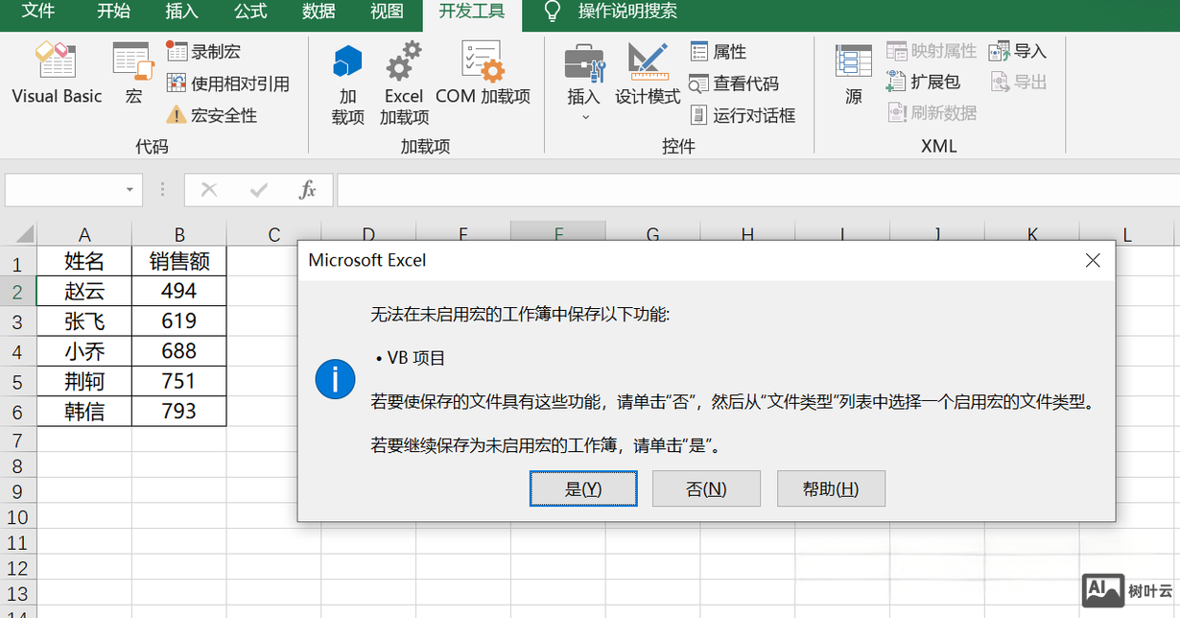
Task: Click 否(N) in the dialog
Action: click(x=706, y=488)
